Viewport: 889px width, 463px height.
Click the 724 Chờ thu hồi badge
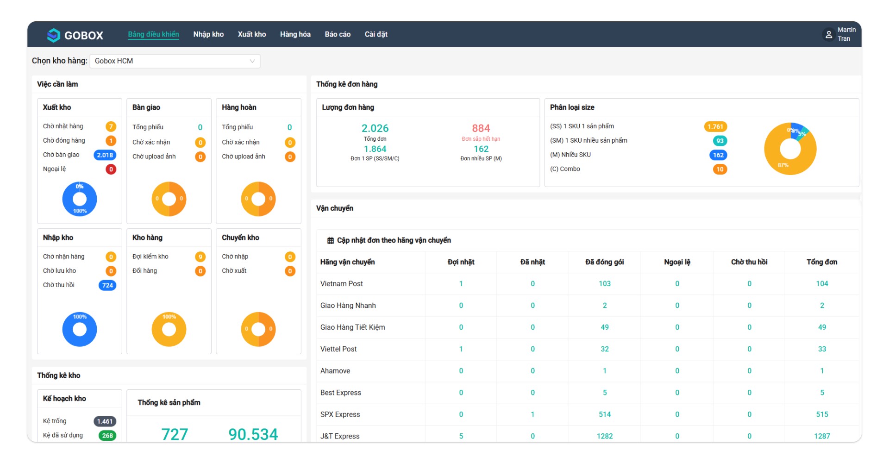(x=107, y=285)
